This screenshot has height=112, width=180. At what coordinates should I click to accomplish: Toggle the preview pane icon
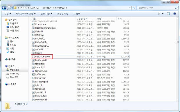(x=168, y=14)
